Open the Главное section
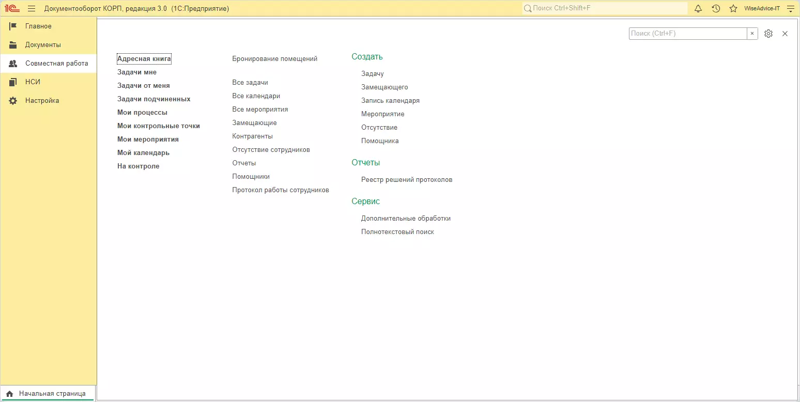Viewport: 800px width, 402px height. click(48, 26)
